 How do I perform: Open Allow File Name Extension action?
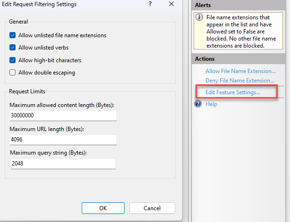tap(240, 71)
